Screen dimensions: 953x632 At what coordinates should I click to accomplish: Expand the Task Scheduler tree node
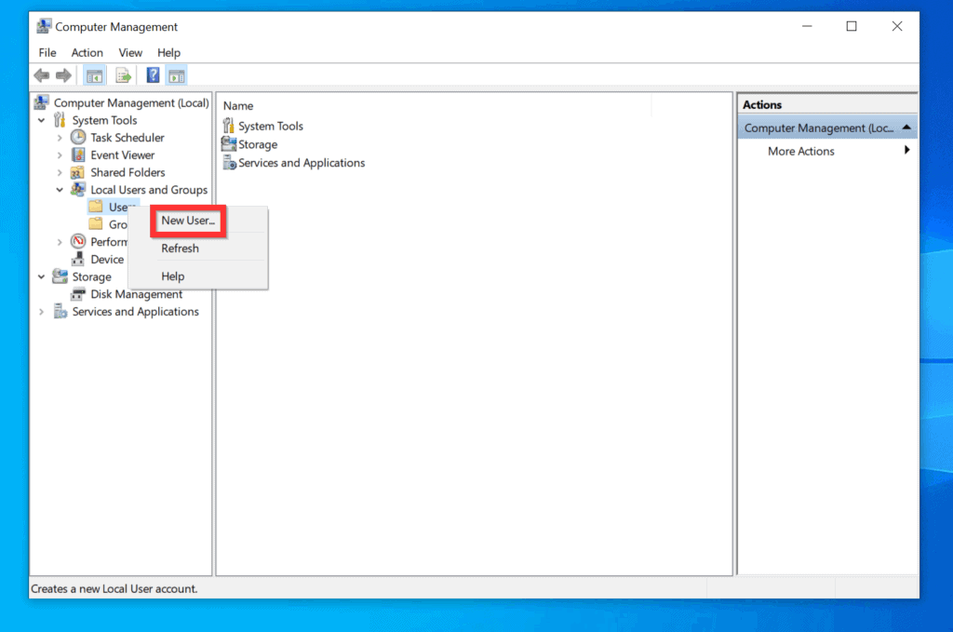(60, 138)
